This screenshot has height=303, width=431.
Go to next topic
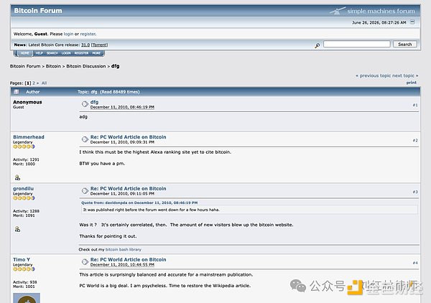(405, 75)
